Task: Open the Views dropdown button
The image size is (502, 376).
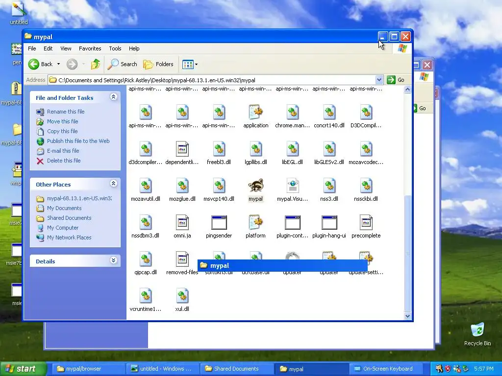Action: click(x=190, y=64)
